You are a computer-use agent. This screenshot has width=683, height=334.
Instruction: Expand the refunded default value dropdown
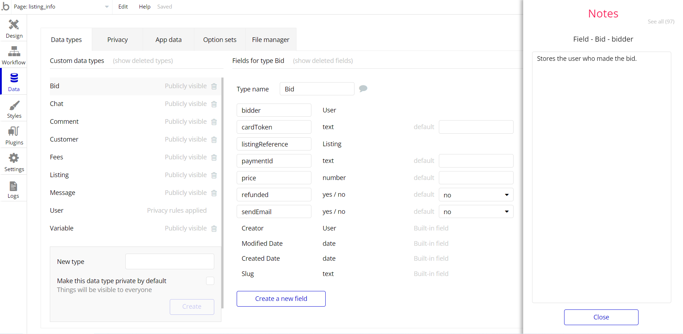coord(476,195)
